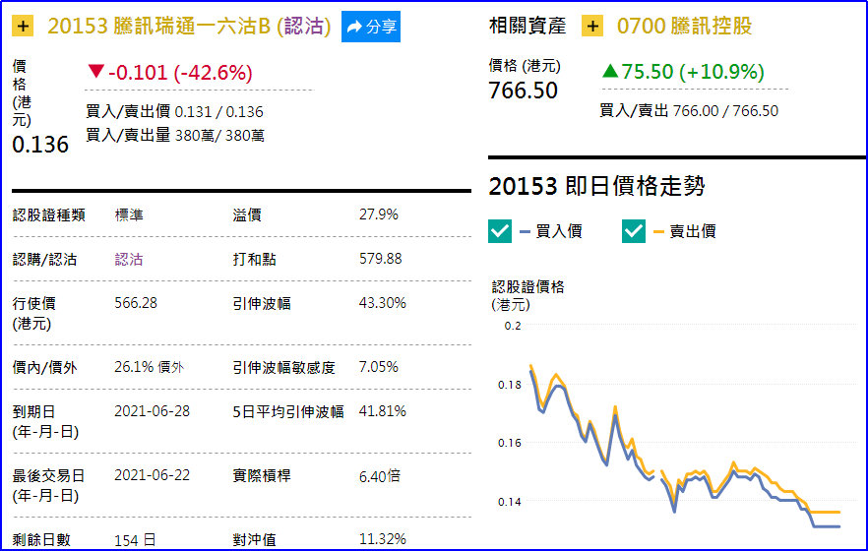Select 打和點 value 579.88

coord(380,259)
